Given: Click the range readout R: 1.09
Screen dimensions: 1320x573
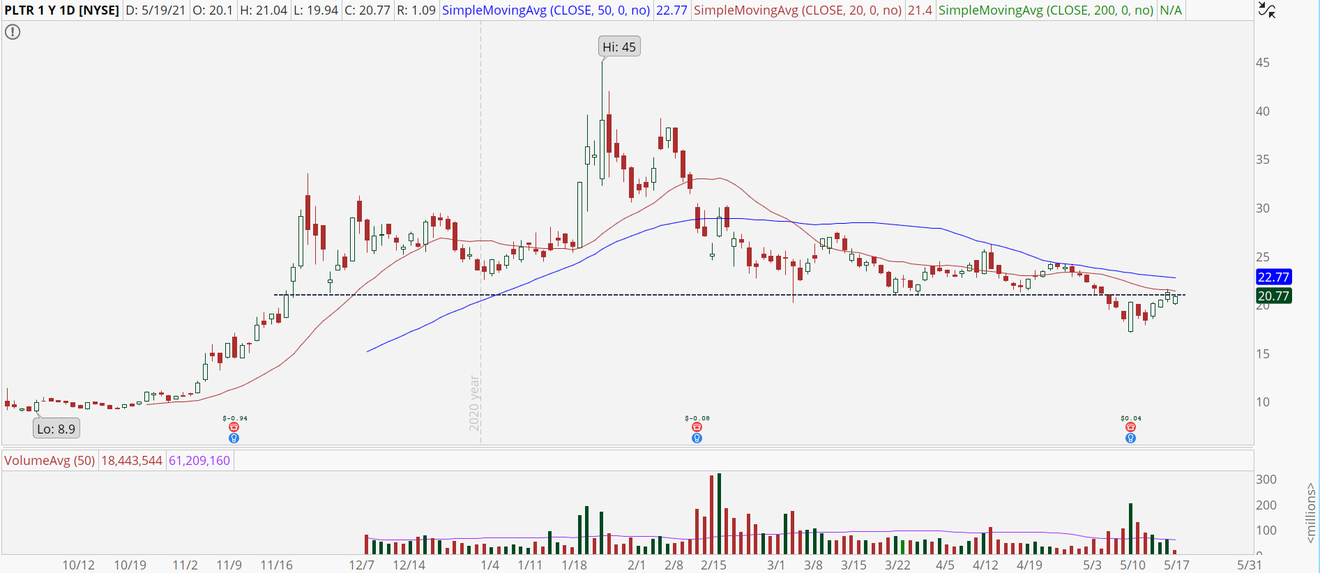Looking at the screenshot, I should [416, 10].
